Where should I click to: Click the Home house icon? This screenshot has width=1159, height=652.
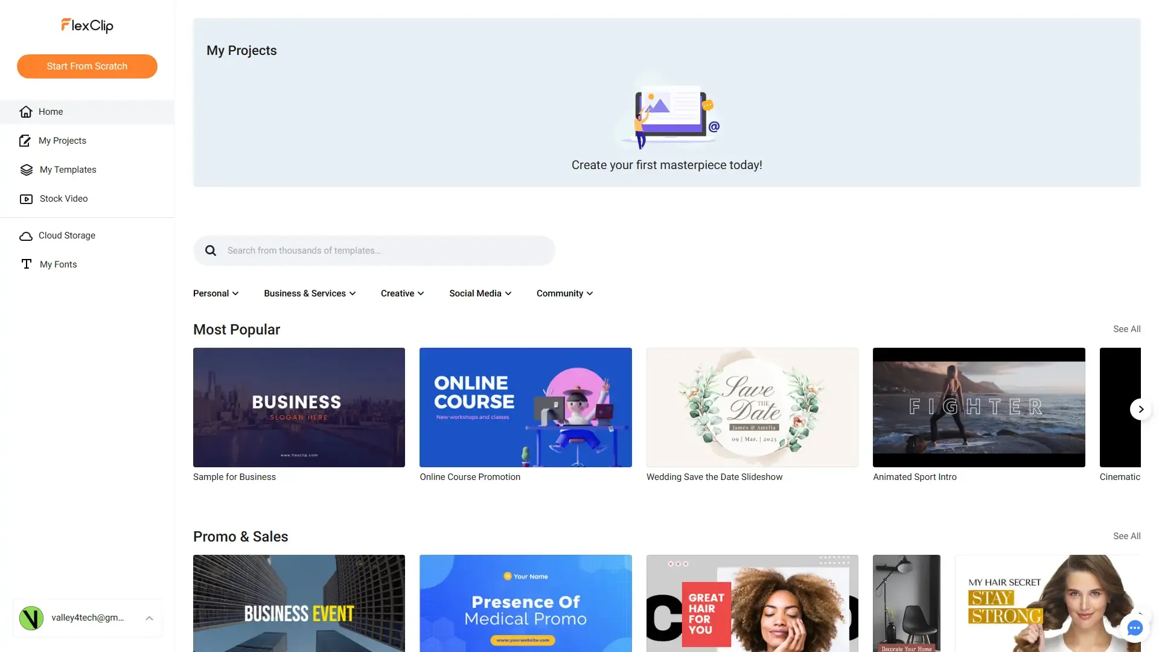(x=26, y=112)
